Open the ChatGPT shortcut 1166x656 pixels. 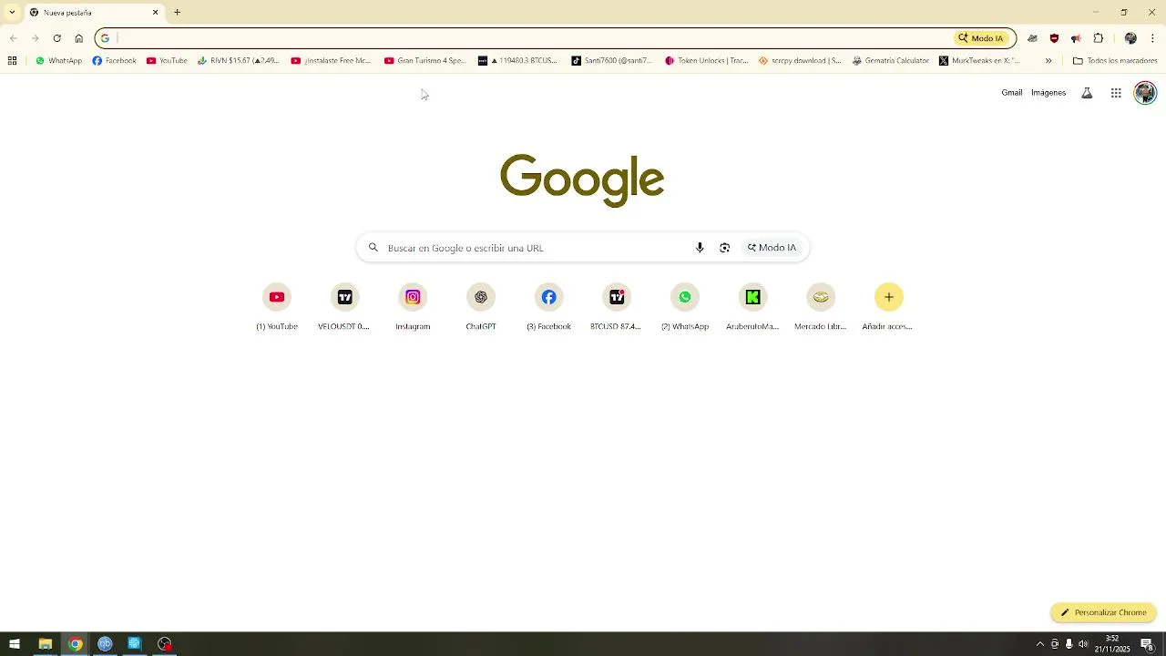[481, 308]
